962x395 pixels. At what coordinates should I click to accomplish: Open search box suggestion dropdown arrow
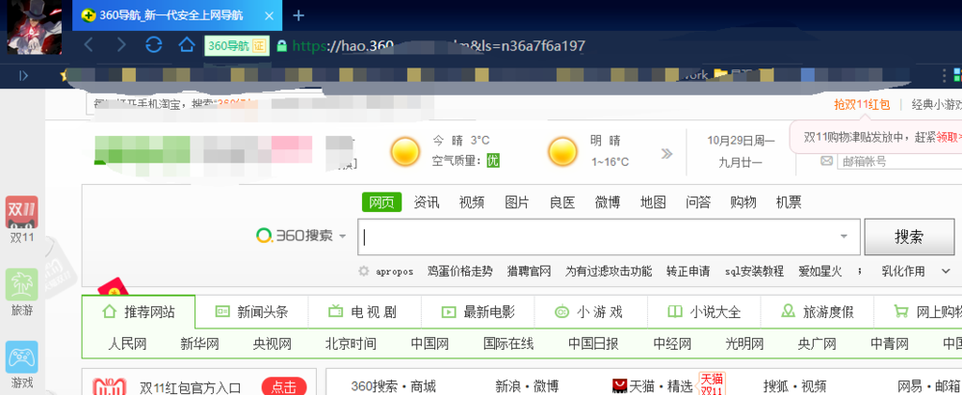click(845, 237)
